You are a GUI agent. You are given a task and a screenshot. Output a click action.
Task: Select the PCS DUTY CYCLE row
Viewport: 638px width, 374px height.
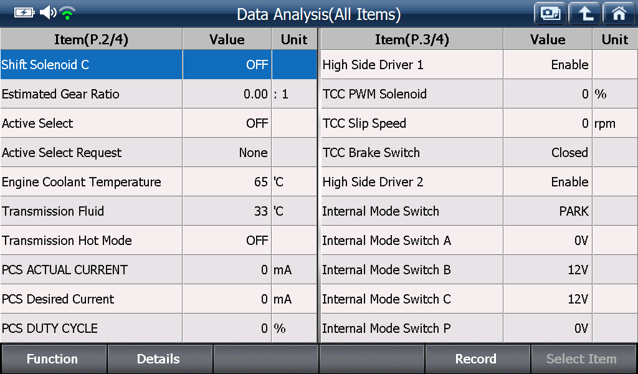pyautogui.click(x=158, y=328)
